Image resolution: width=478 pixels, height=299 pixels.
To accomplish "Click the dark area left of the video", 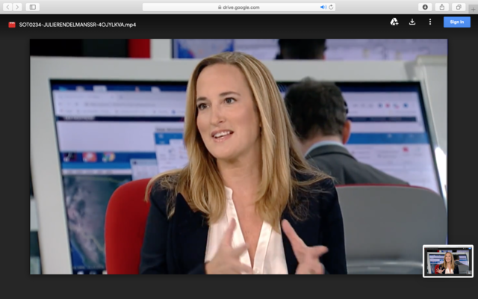I will point(14,157).
